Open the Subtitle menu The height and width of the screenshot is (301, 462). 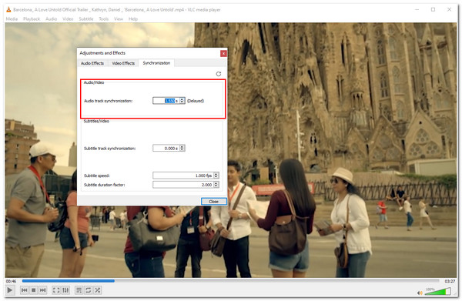[x=86, y=18]
